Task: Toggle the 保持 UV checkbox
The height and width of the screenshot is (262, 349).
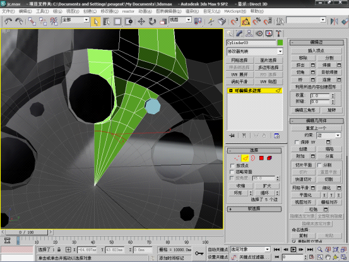Action: click(297, 142)
